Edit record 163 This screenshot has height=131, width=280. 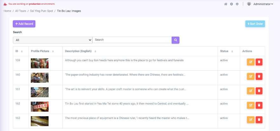250,120
